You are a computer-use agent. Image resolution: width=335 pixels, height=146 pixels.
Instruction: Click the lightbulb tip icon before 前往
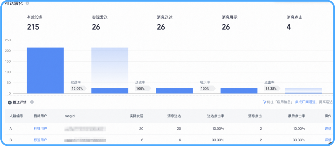(x=265, y=102)
